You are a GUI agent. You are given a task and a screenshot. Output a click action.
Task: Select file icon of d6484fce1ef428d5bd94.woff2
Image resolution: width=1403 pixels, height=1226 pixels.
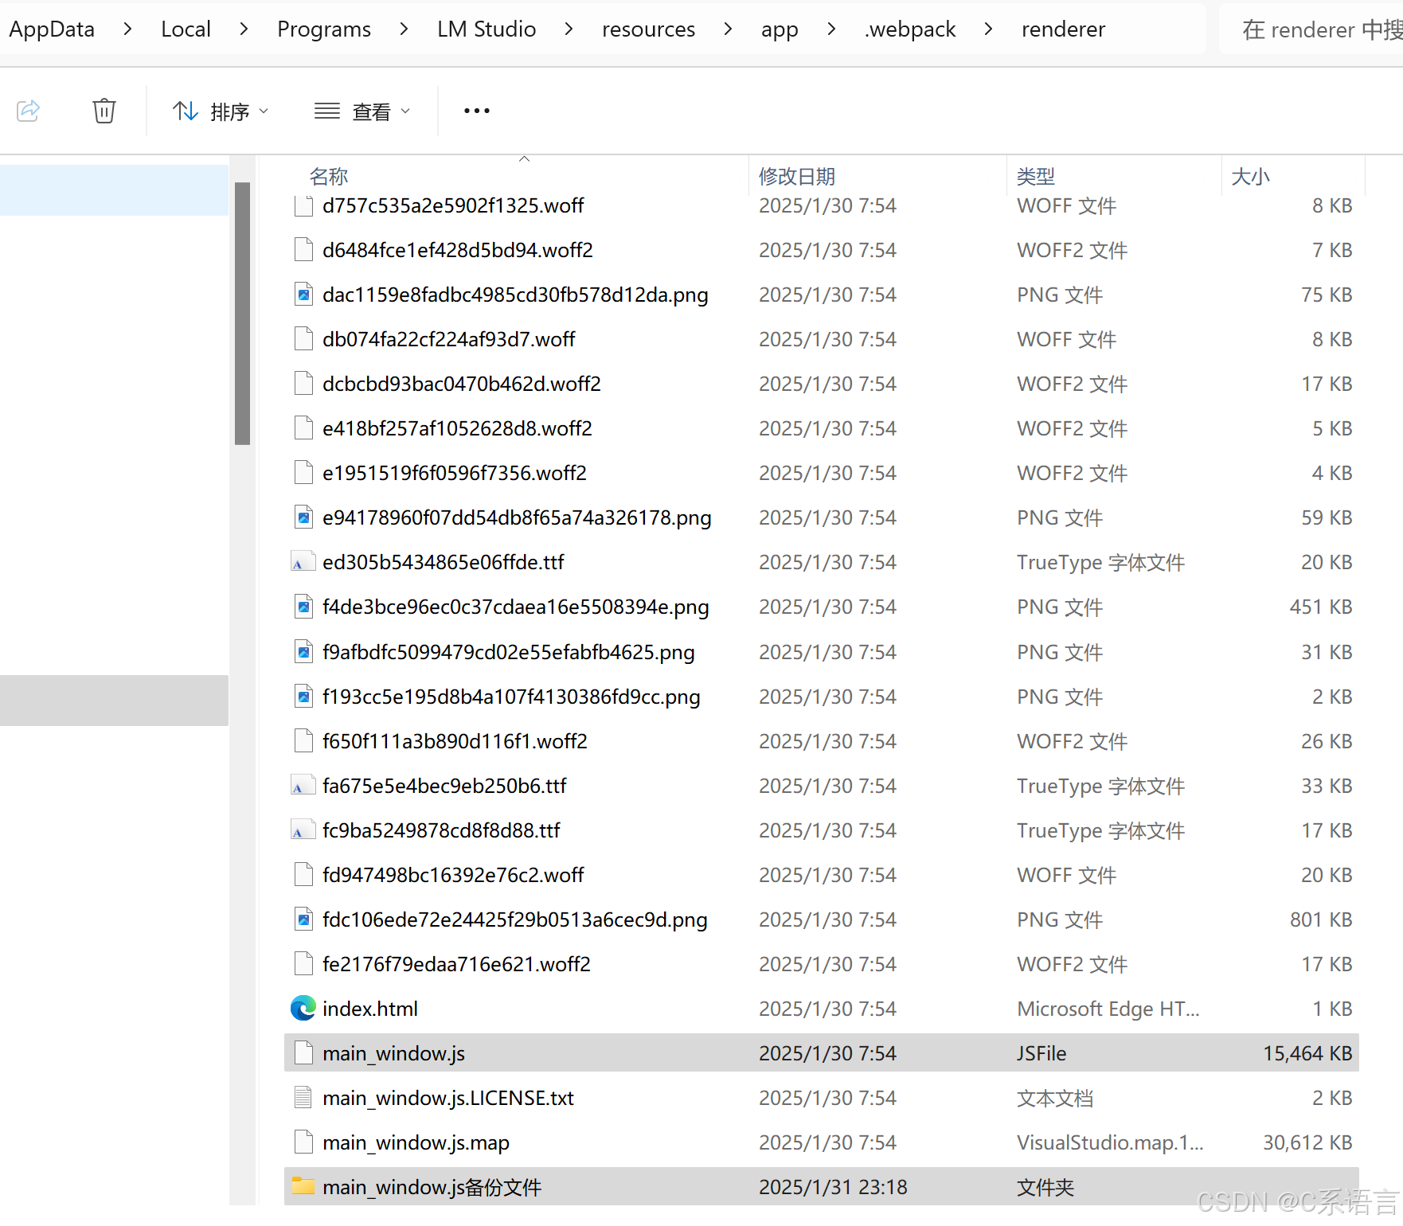click(x=303, y=250)
